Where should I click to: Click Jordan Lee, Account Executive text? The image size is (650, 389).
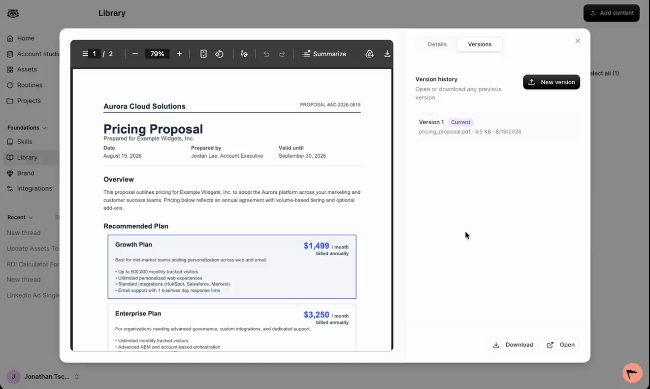point(227,156)
